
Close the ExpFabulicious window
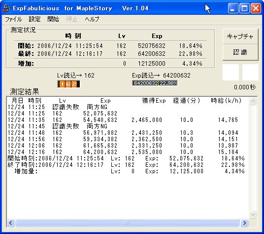pos(256,8)
